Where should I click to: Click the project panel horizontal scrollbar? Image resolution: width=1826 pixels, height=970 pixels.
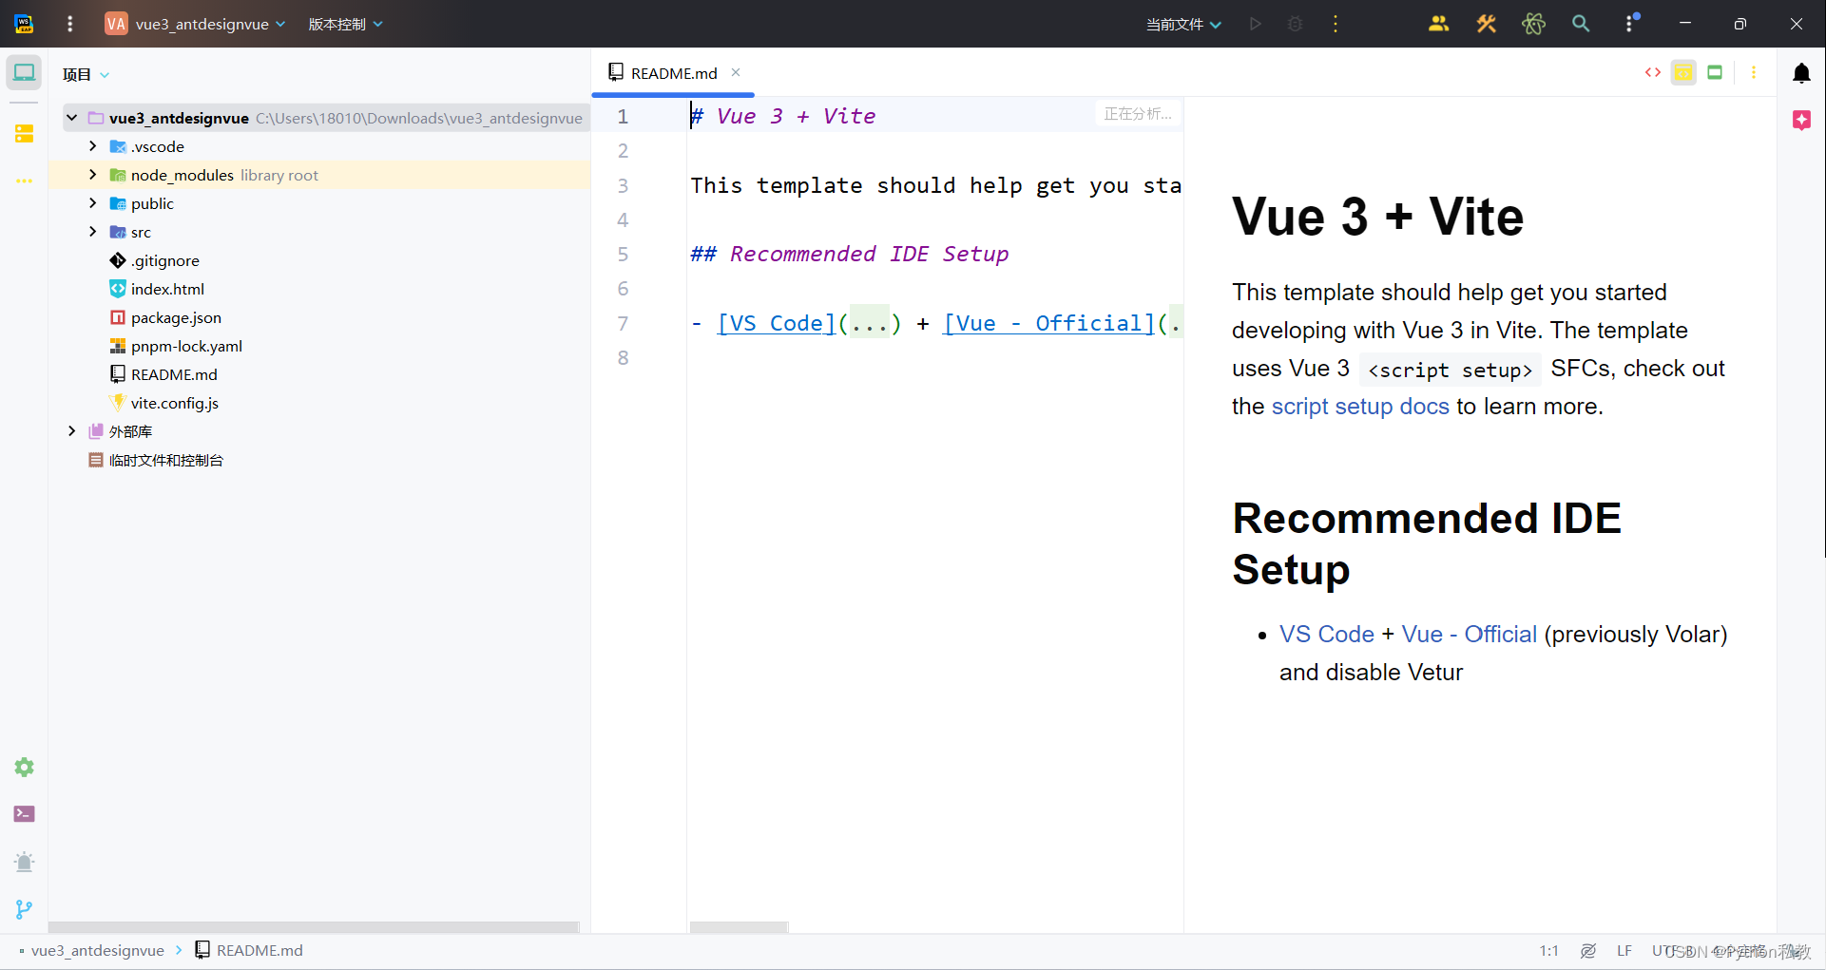pos(314,926)
